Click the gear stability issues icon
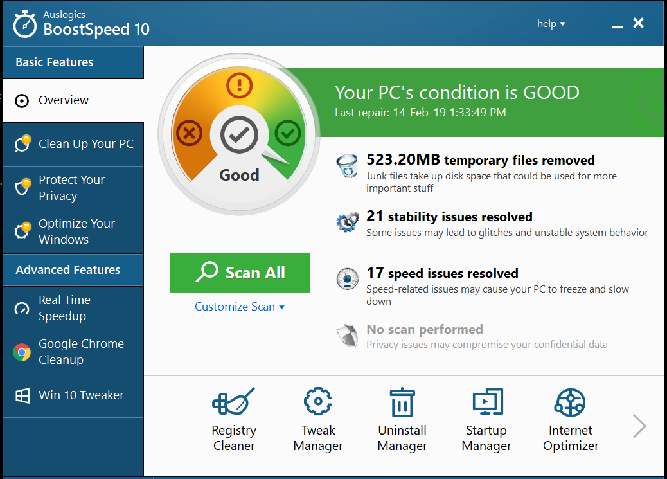The height and width of the screenshot is (479, 667). [348, 222]
